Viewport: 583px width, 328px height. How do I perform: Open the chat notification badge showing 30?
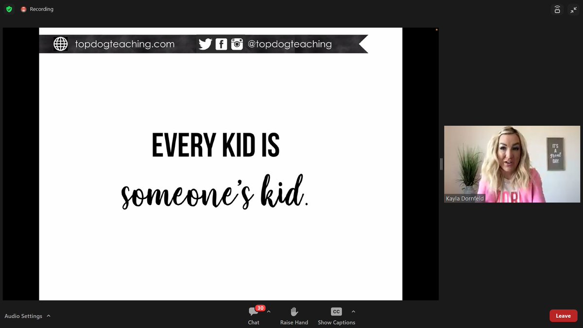260,308
